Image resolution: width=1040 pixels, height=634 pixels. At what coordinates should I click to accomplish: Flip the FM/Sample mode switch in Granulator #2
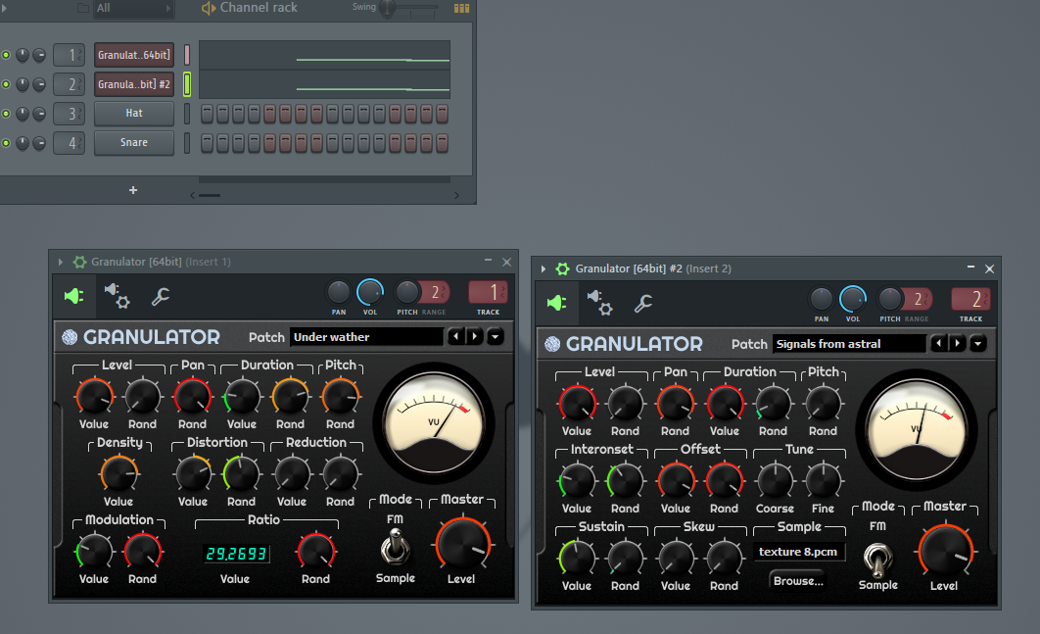(877, 560)
